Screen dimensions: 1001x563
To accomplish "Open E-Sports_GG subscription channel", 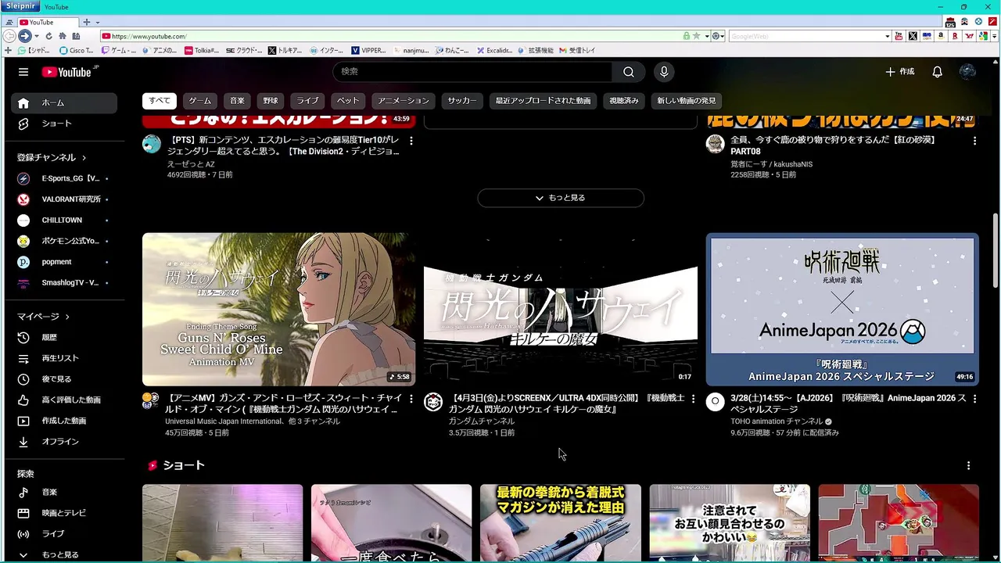I will click(x=64, y=178).
